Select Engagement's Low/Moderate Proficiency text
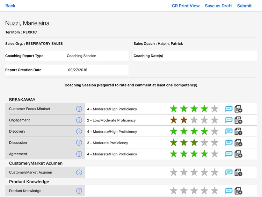Viewport: 262px width, 197px height. (x=111, y=120)
